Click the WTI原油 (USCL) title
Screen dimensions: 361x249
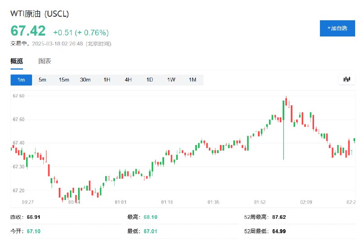[x=40, y=14]
